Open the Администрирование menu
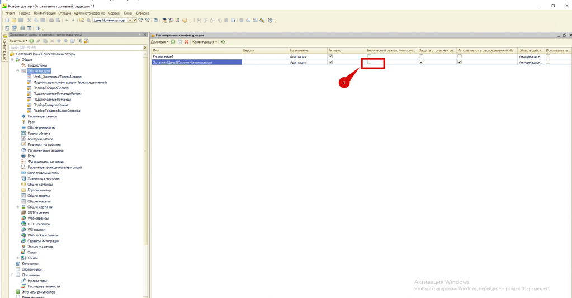The height and width of the screenshot is (298, 572). [89, 13]
